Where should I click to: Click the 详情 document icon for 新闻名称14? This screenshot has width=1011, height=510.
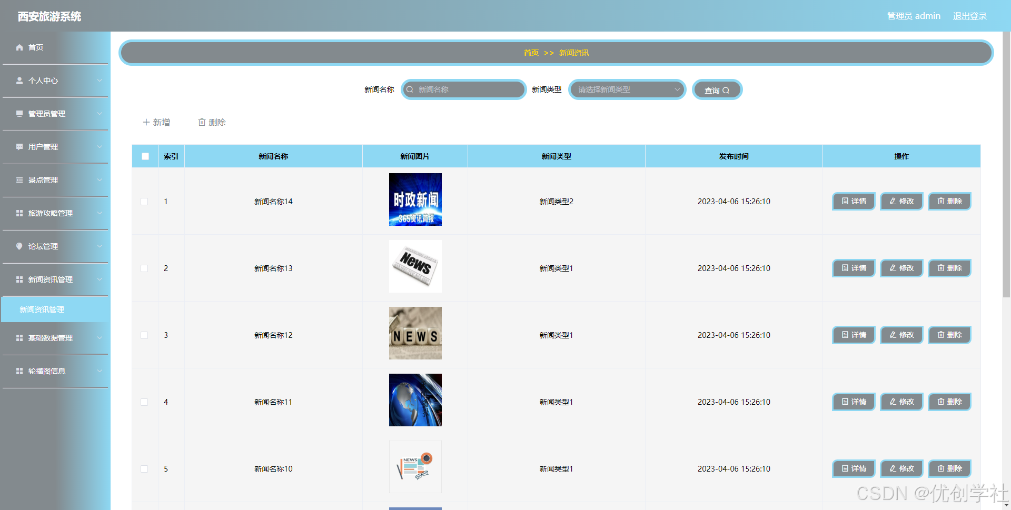pos(845,201)
